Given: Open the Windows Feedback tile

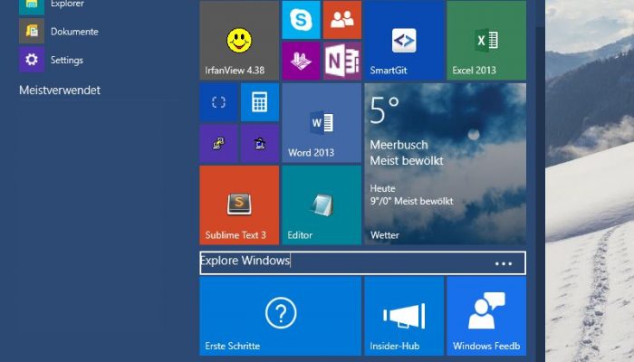Looking at the screenshot, I should click(486, 316).
